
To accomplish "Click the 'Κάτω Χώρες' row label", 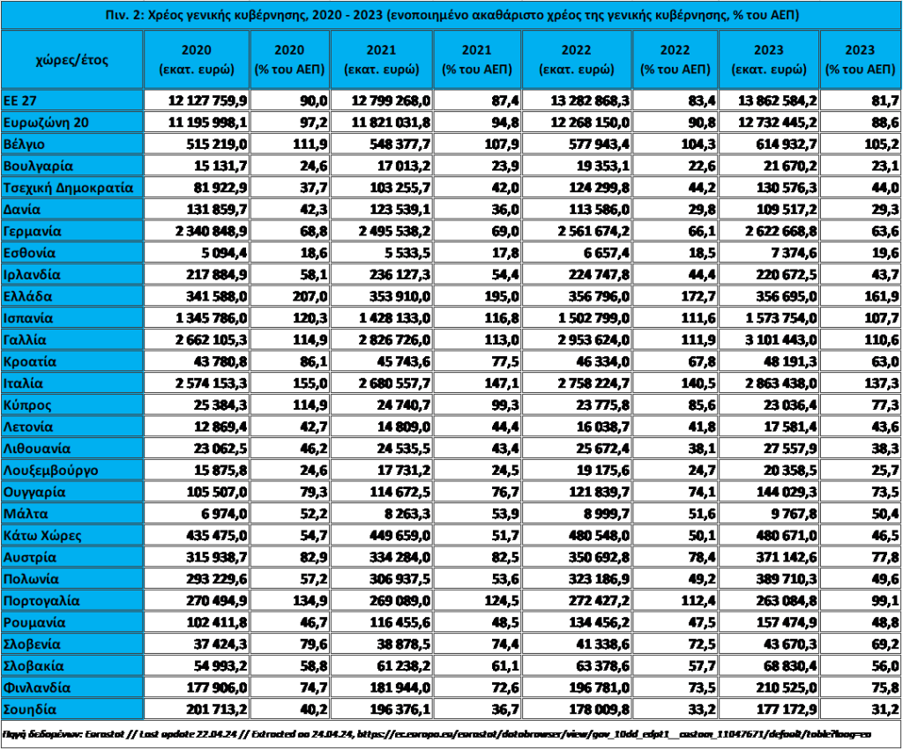I will coord(71,536).
